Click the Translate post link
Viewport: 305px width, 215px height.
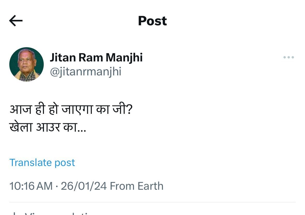coord(42,163)
